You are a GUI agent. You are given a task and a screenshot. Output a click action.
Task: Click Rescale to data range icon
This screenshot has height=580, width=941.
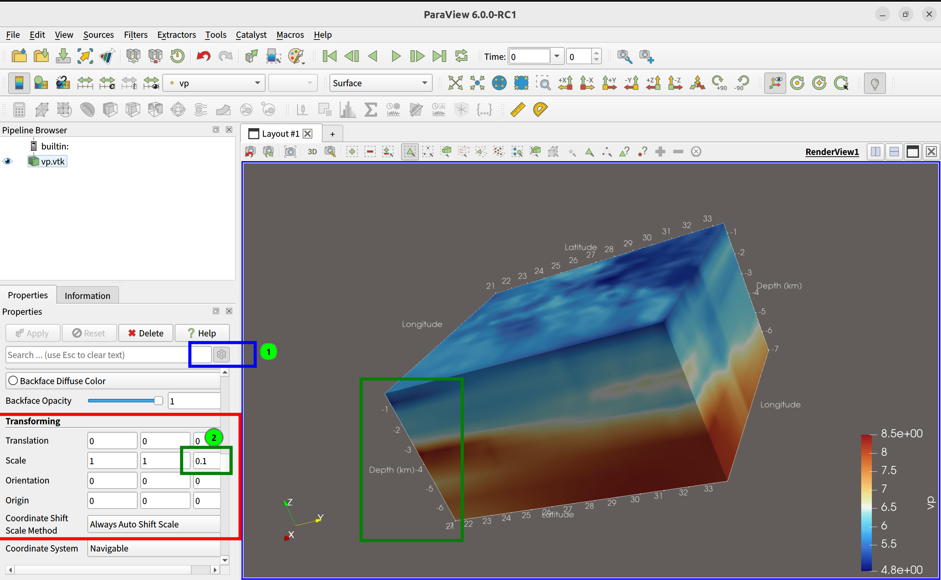85,83
